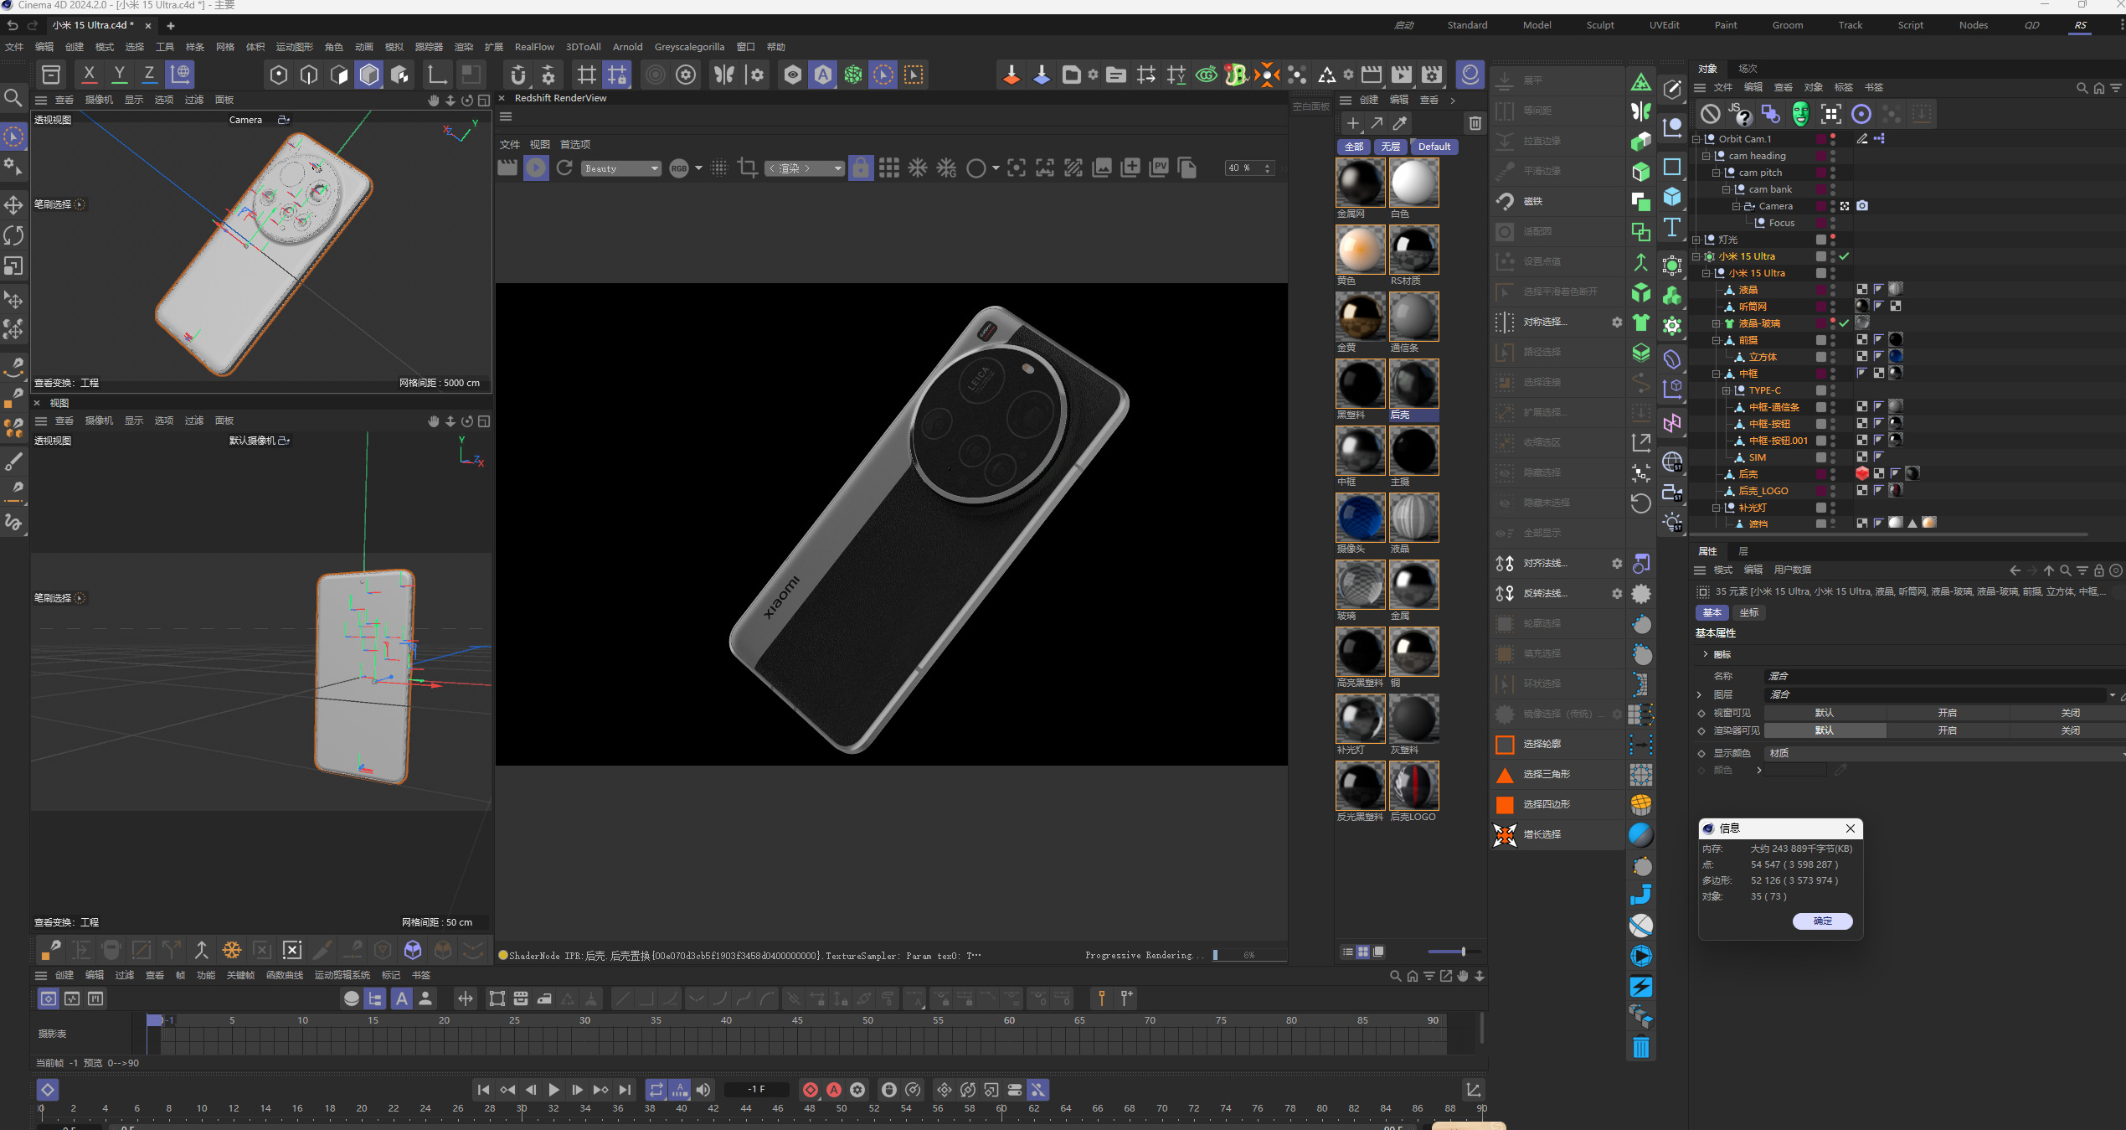Click the Text spline tool icon
Image resolution: width=2126 pixels, height=1130 pixels.
[x=1672, y=228]
